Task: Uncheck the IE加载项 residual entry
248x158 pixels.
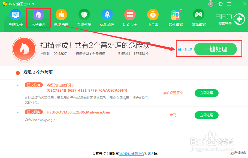Action: (x=18, y=85)
